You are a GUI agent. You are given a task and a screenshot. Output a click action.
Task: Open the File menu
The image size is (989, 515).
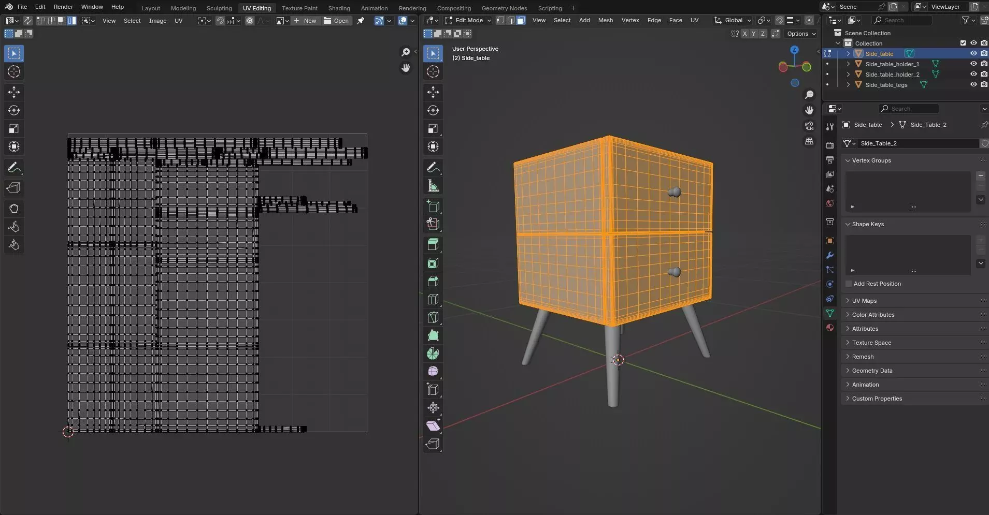[x=22, y=7]
